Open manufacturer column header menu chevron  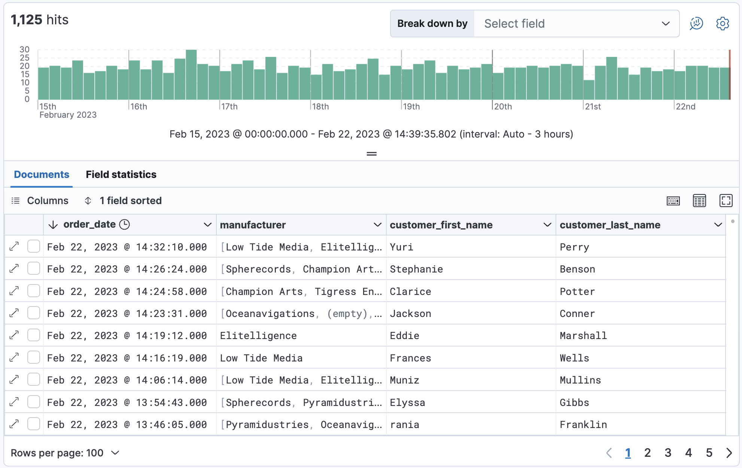pyautogui.click(x=377, y=225)
